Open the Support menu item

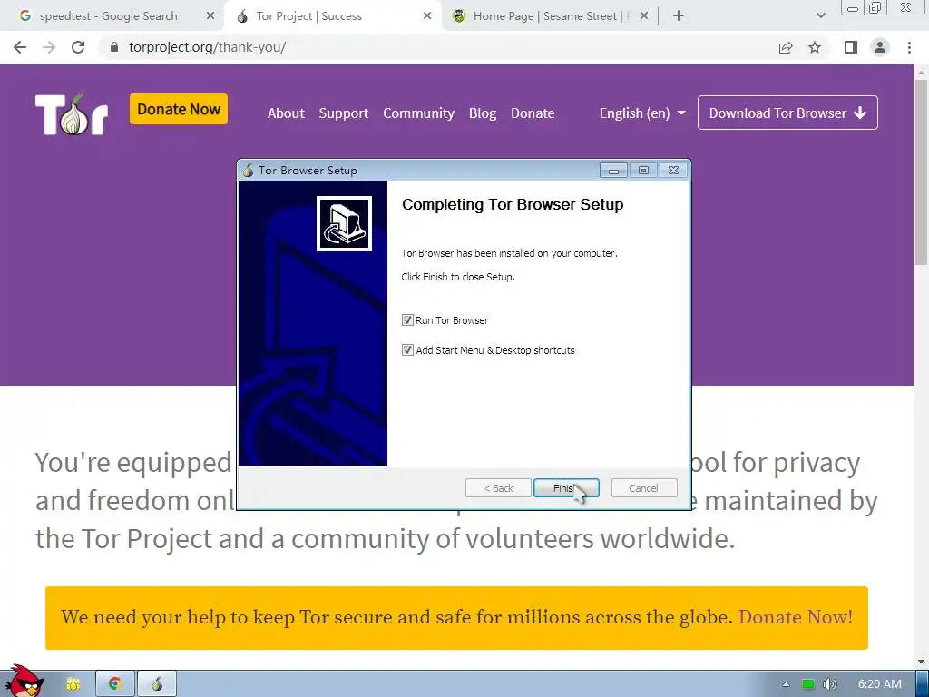point(344,113)
